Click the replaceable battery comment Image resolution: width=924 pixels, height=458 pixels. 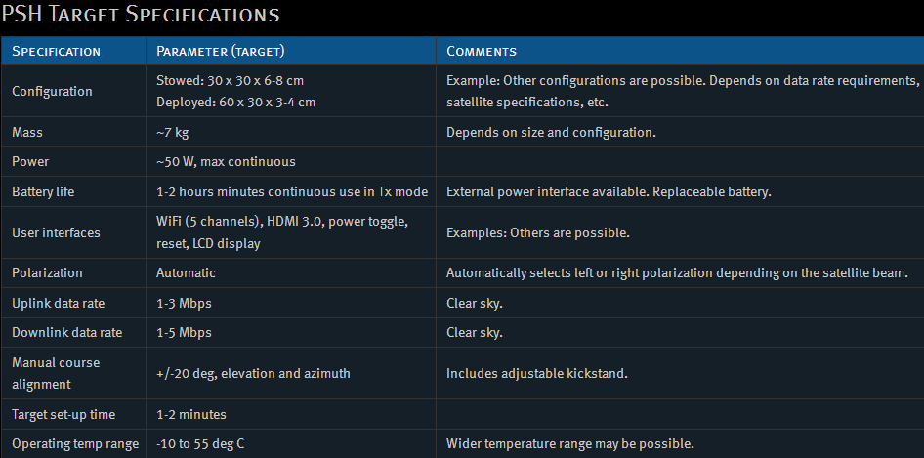(x=609, y=191)
